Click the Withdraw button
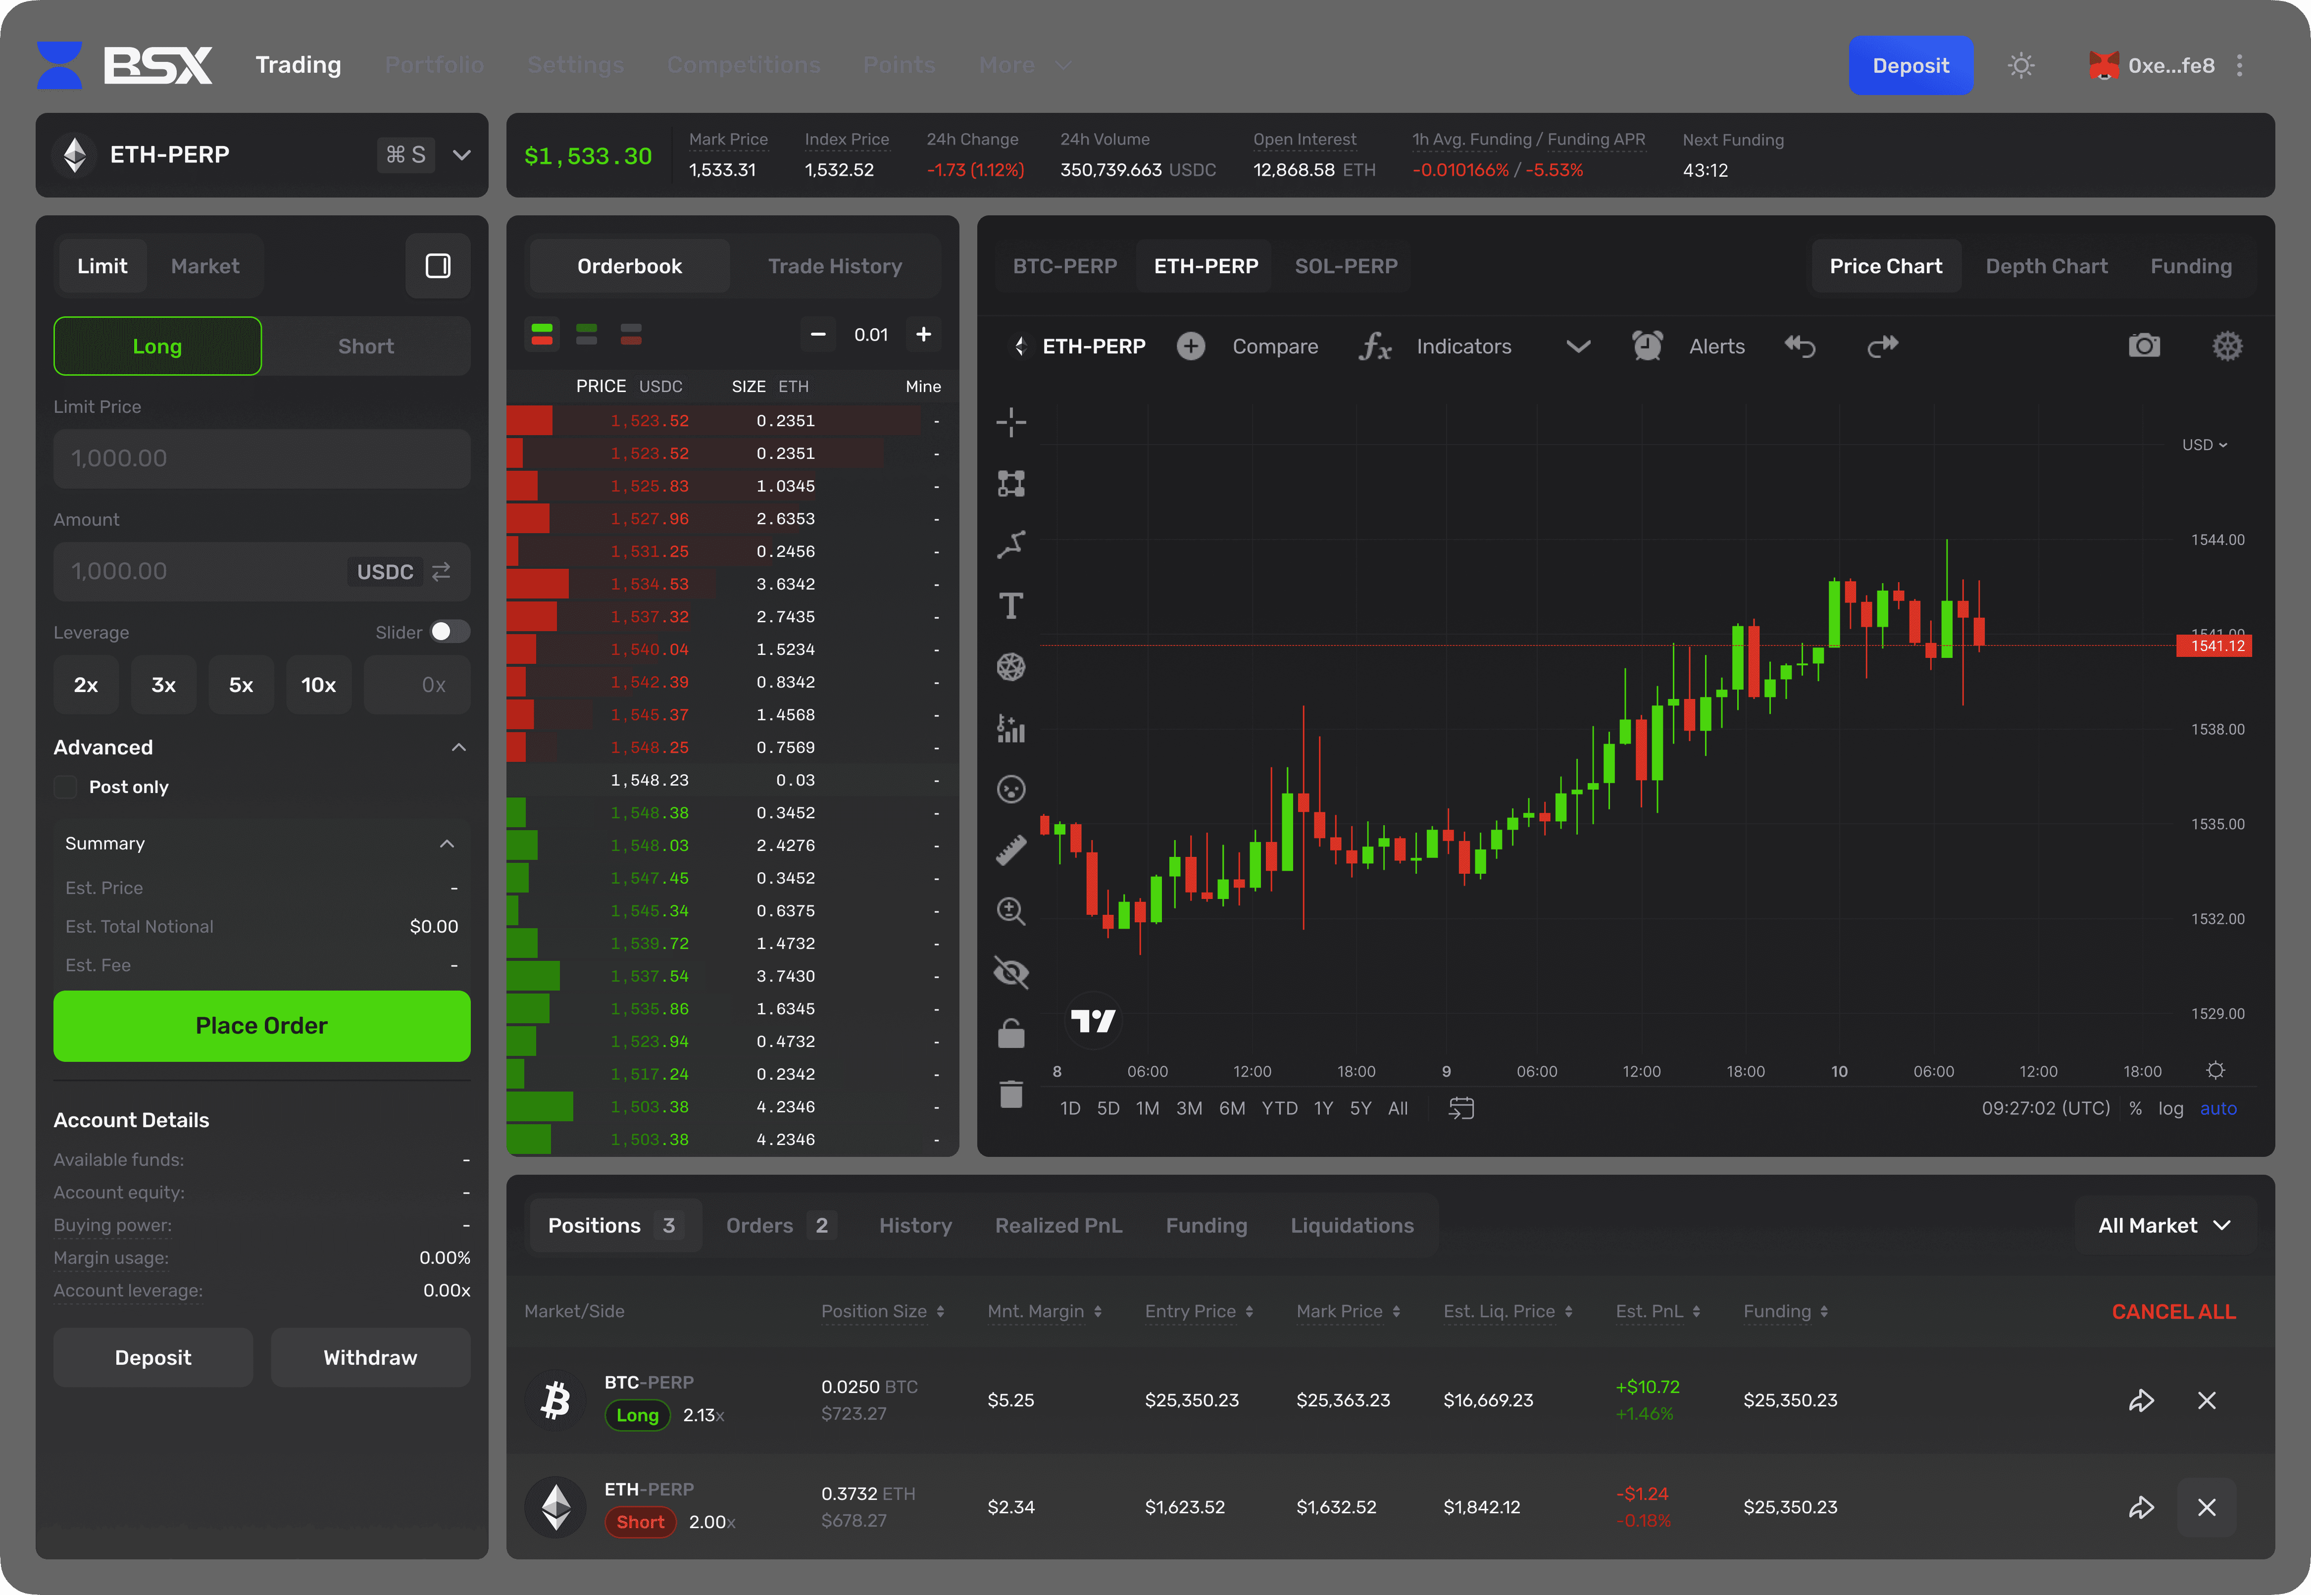Screen dimensions: 2311x1595 click(371, 1358)
